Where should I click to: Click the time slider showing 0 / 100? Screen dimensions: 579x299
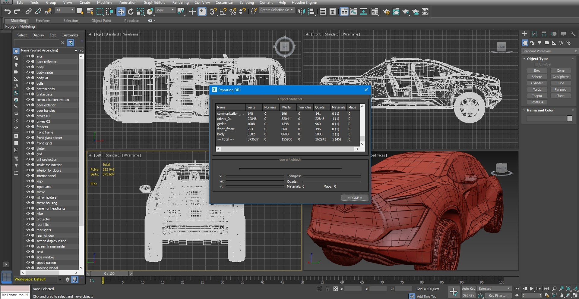[x=109, y=273]
